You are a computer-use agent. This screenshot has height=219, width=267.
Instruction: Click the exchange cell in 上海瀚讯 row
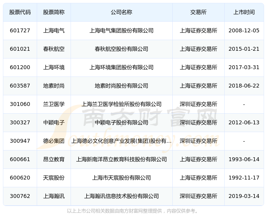point(198,196)
